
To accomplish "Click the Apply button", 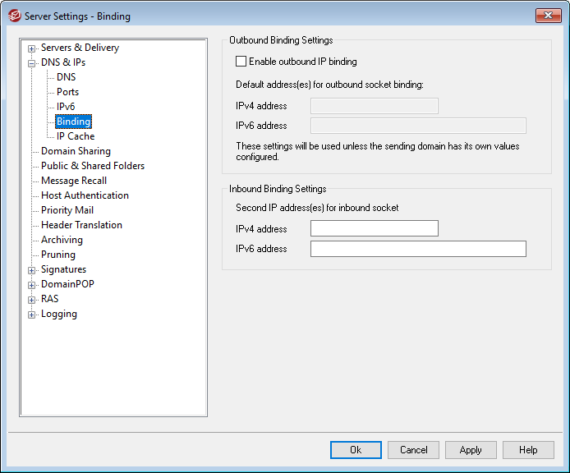I will tap(471, 450).
